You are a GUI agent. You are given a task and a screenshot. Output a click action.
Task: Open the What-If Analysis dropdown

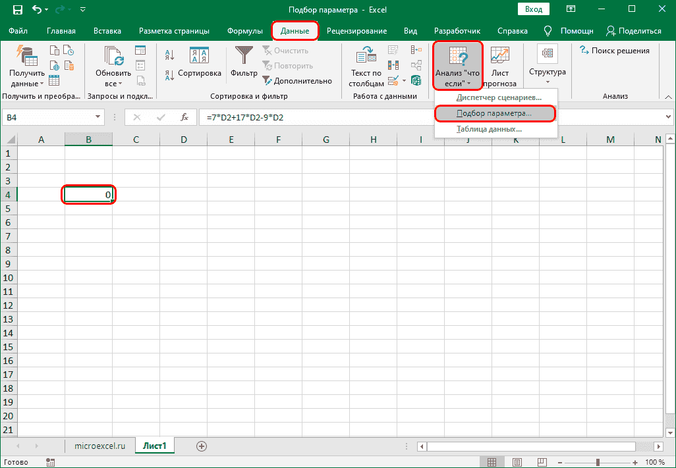(x=458, y=66)
